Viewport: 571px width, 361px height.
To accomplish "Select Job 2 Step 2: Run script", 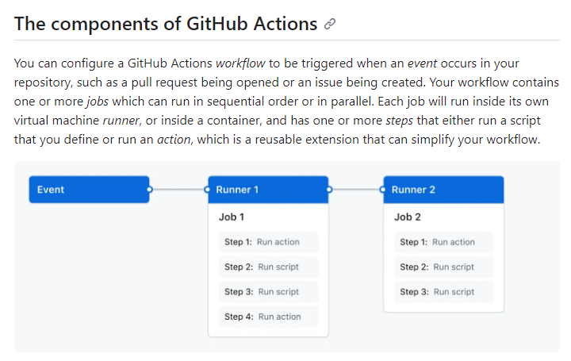I will point(444,267).
